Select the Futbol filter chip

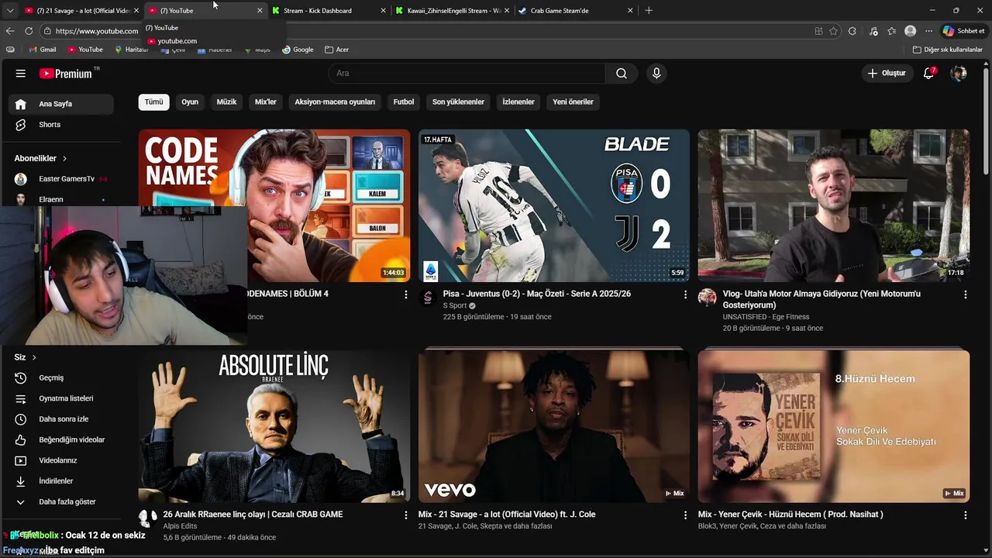pyautogui.click(x=404, y=102)
